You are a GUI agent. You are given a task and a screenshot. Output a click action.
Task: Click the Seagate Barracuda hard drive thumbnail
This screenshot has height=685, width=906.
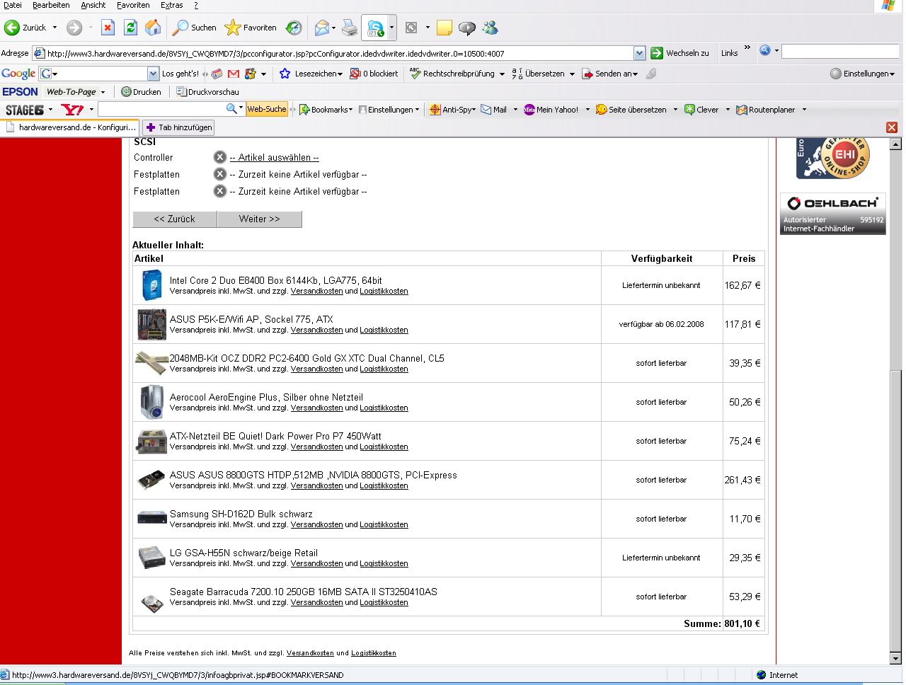click(x=151, y=603)
